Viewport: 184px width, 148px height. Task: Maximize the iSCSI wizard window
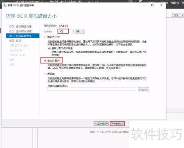click(x=153, y=5)
